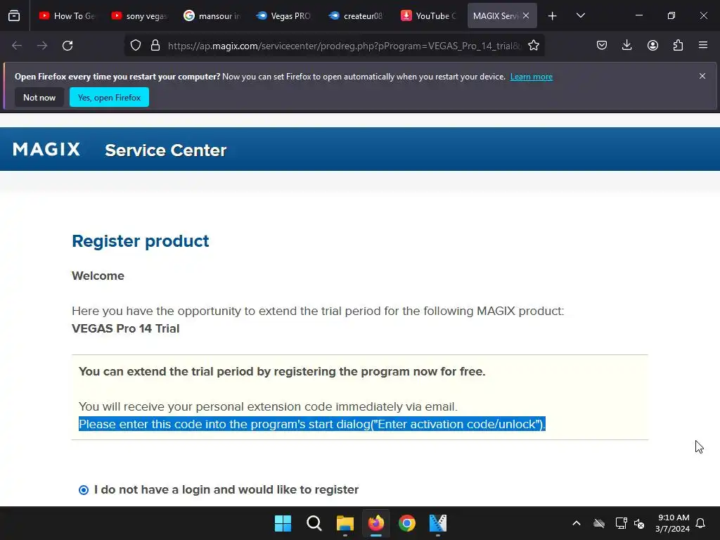Viewport: 720px width, 540px height.
Task: Click Yes, open Firefox button
Action: click(109, 97)
